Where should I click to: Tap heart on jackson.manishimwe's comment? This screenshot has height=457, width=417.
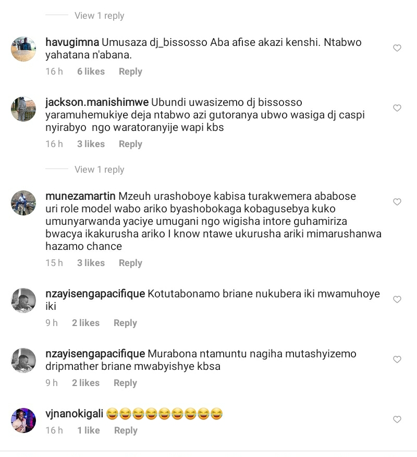pos(397,108)
